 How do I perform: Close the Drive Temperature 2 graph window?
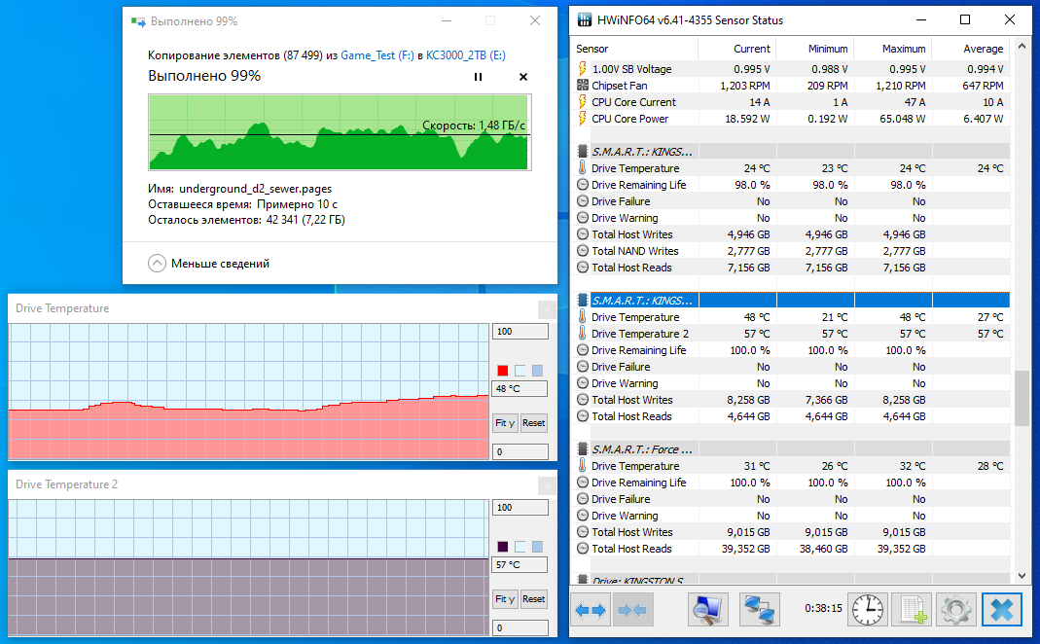tap(547, 485)
